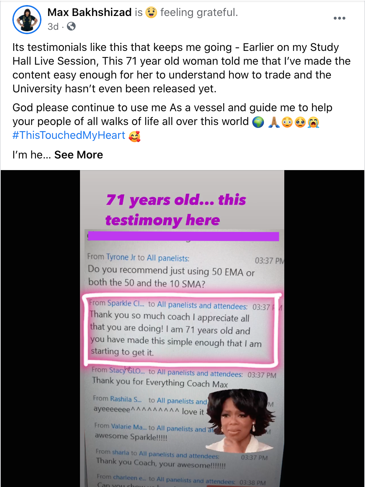Expand post text with See More
Screen dimensions: 365x487
[79, 155]
